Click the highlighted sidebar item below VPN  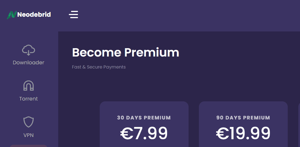point(28,146)
